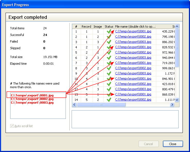The height and width of the screenshot is (152, 190).
Task: Open the 0002.jpg link in row 11
Action: [133, 84]
